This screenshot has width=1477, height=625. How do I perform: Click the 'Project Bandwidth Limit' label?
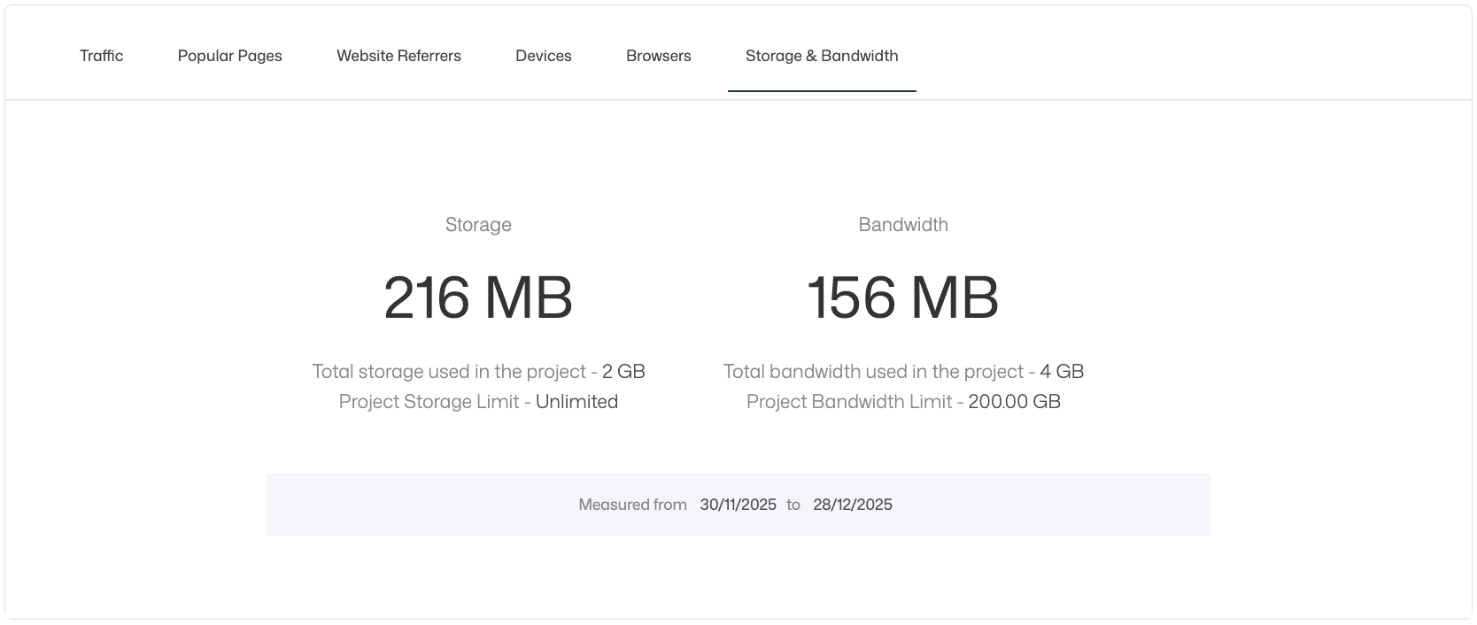pyautogui.click(x=849, y=402)
